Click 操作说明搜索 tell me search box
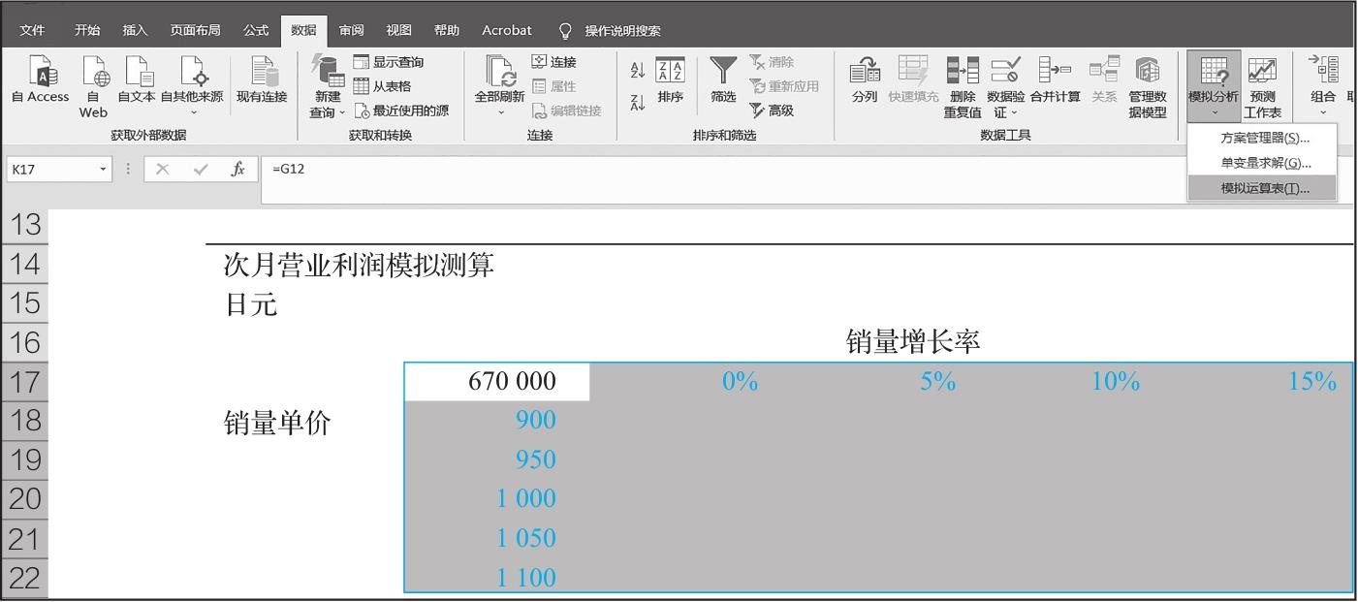 612,30
